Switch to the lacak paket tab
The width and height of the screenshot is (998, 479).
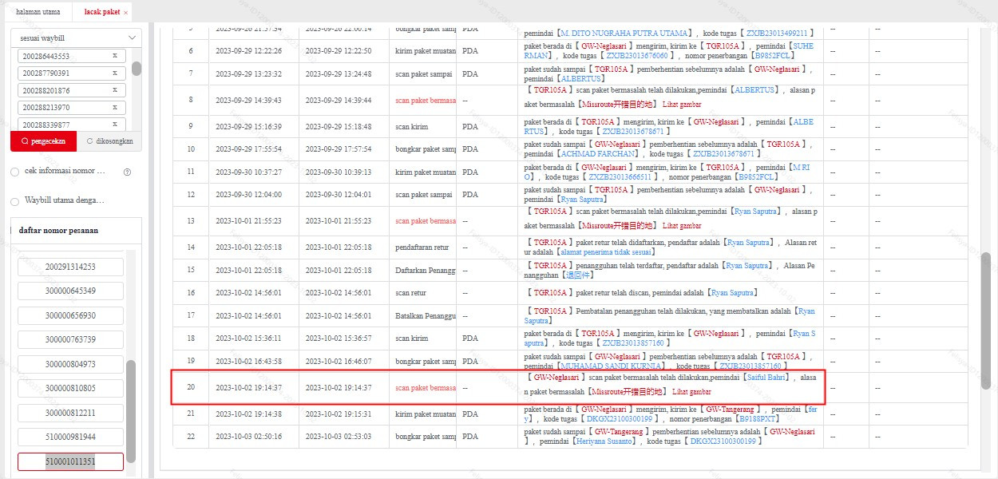102,12
